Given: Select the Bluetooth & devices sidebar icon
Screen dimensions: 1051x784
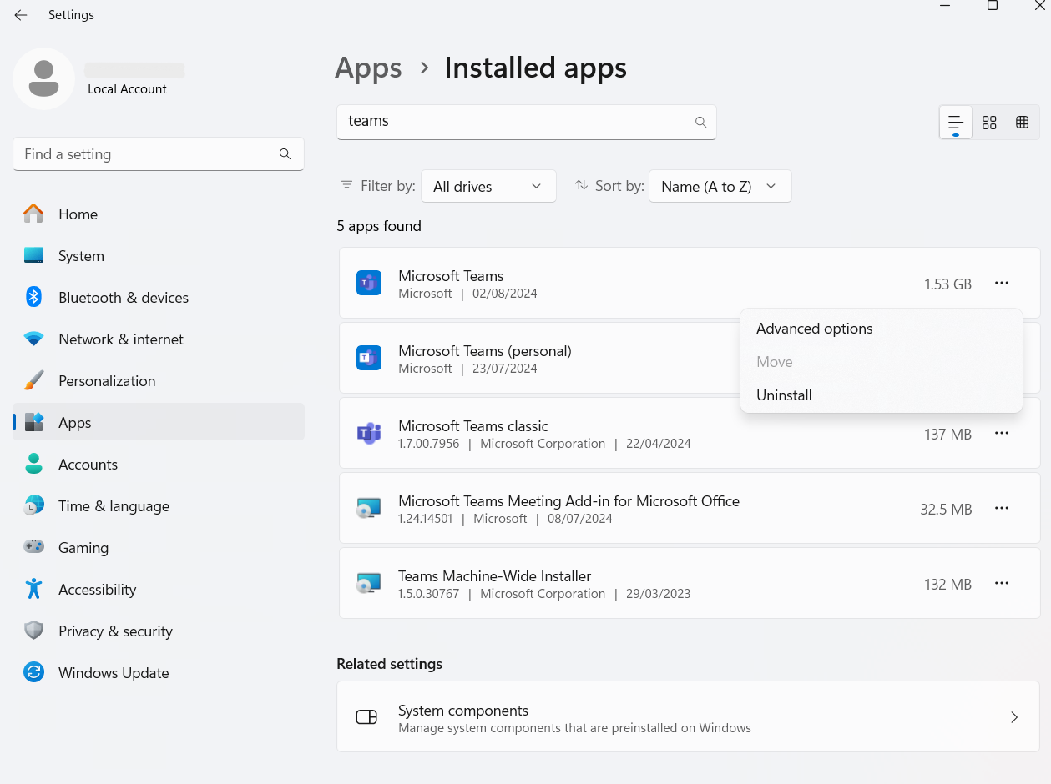Looking at the screenshot, I should 33,297.
